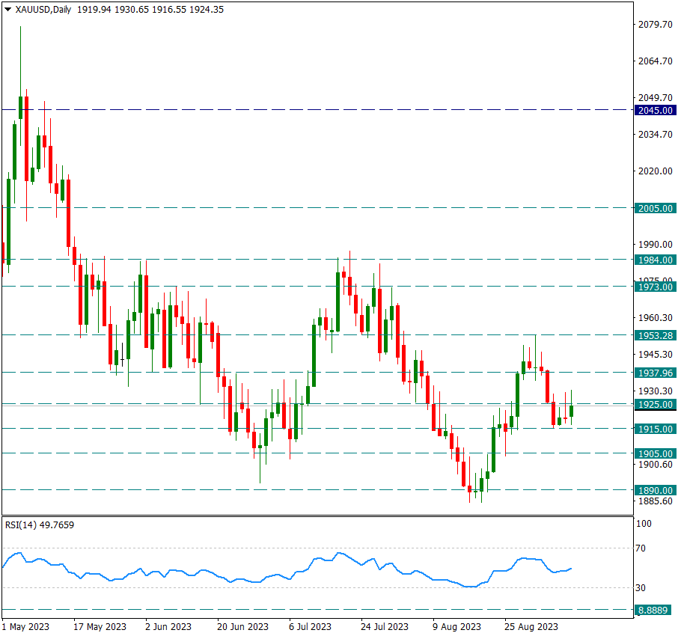The height and width of the screenshot is (636, 681).
Task: Select the 1953.28 level price tag
Action: 655,335
